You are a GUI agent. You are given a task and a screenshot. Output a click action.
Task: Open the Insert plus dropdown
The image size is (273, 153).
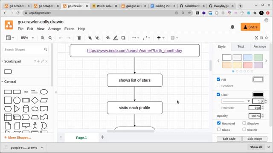click(161, 38)
